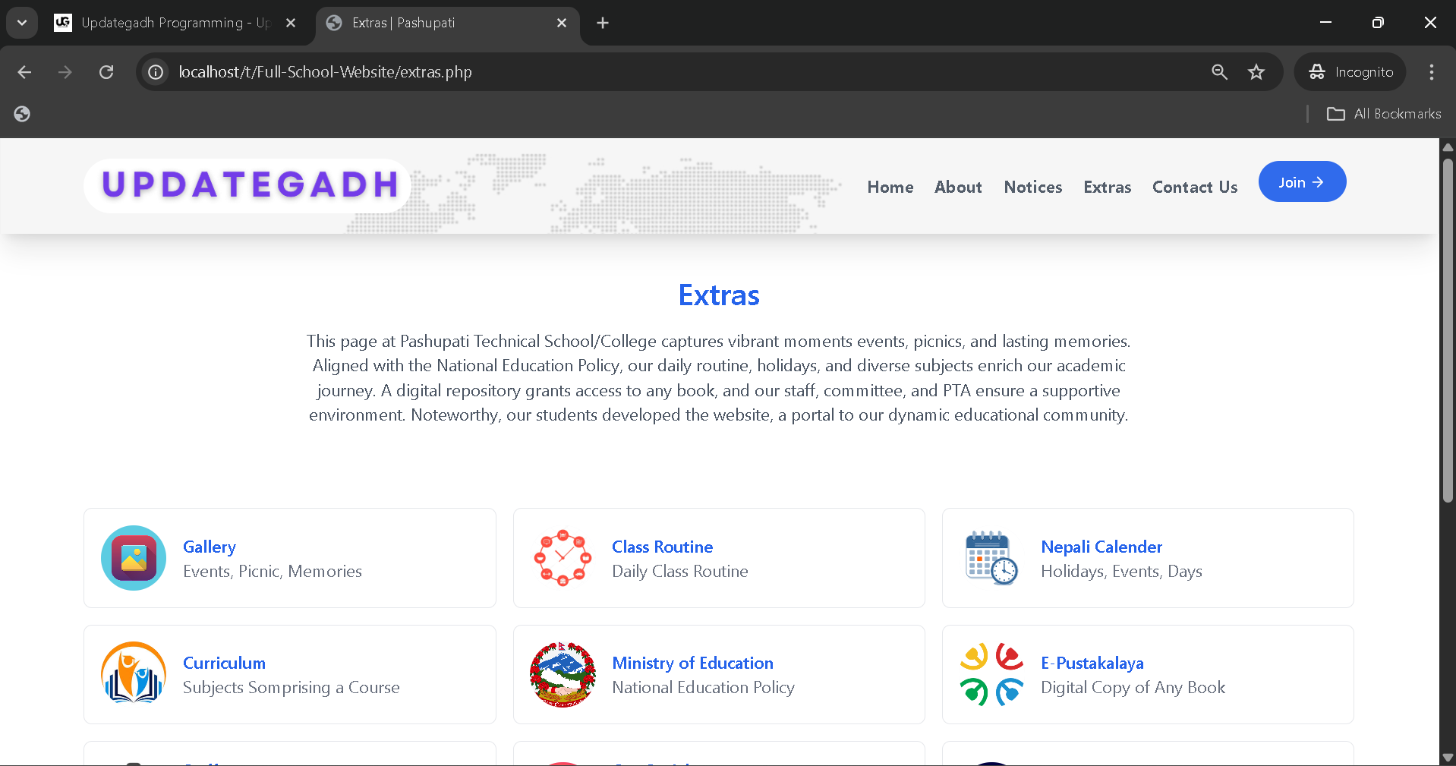Click the Nepali Calender calendar icon
The width and height of the screenshot is (1456, 766).
pyautogui.click(x=991, y=558)
